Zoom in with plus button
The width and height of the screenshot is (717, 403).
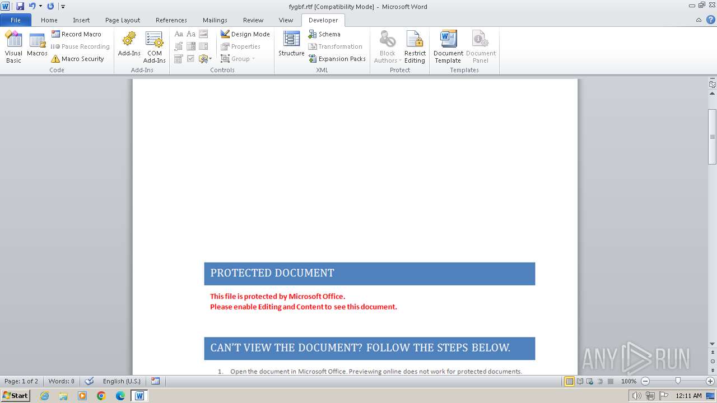point(710,381)
